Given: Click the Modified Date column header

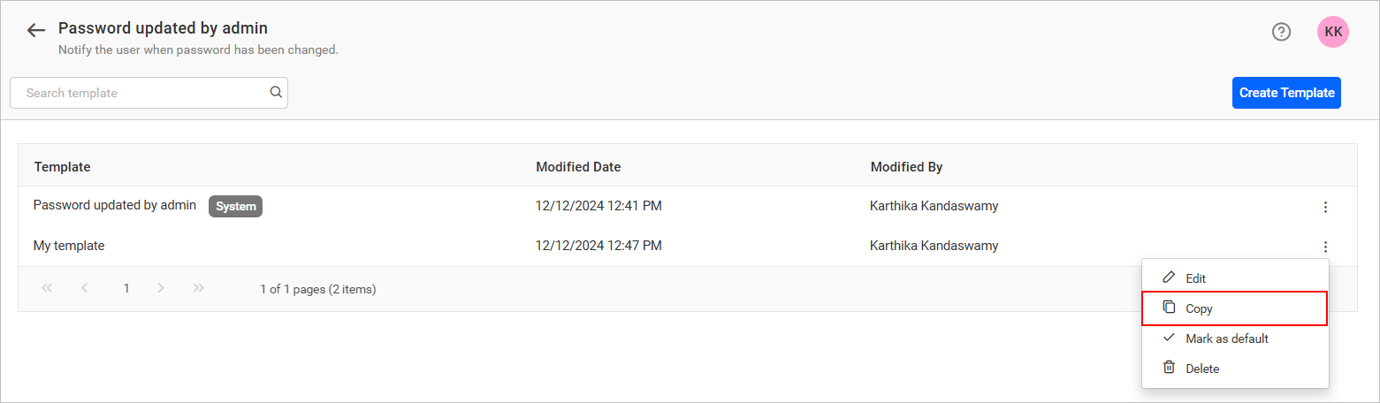Looking at the screenshot, I should (x=578, y=167).
